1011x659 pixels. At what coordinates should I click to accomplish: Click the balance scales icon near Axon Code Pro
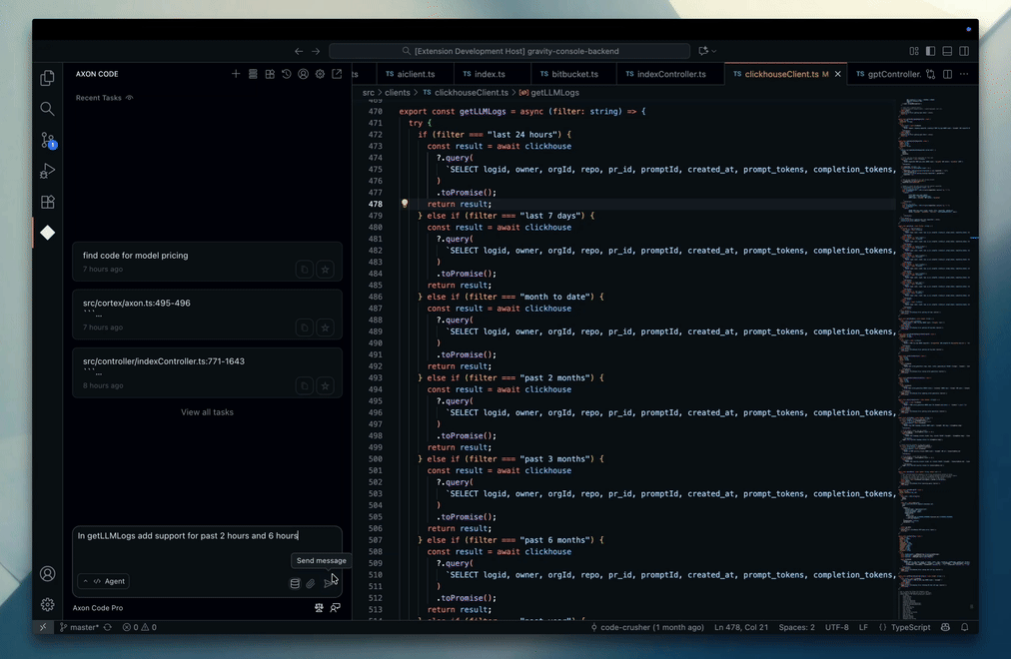(319, 607)
